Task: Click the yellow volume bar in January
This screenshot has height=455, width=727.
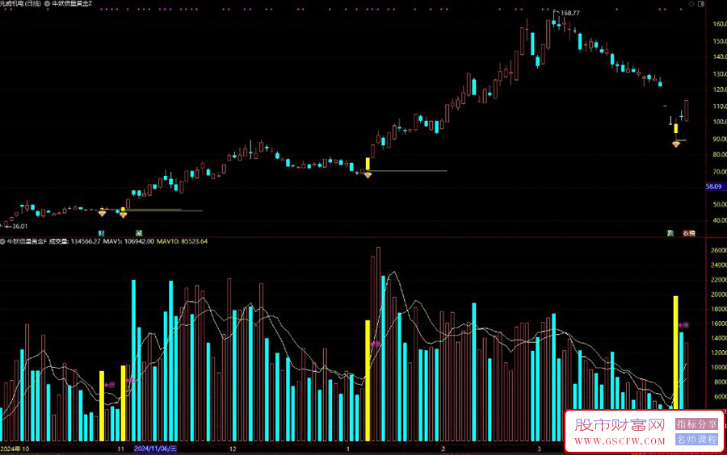Action: 368,381
